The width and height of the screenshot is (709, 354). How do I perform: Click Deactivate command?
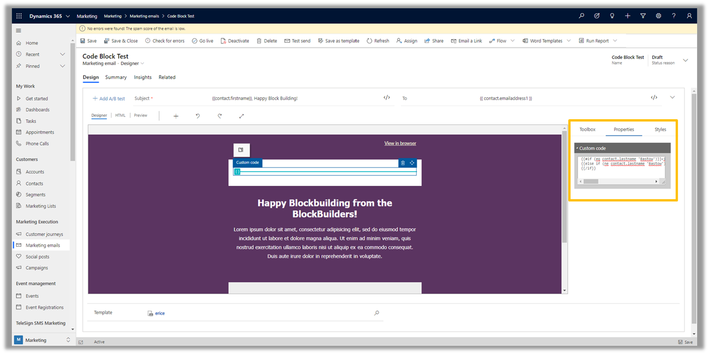tap(235, 41)
